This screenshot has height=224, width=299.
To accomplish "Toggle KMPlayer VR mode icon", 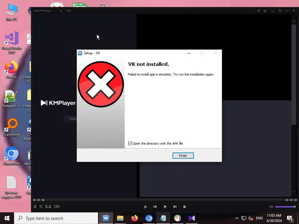I will click(57, 206).
